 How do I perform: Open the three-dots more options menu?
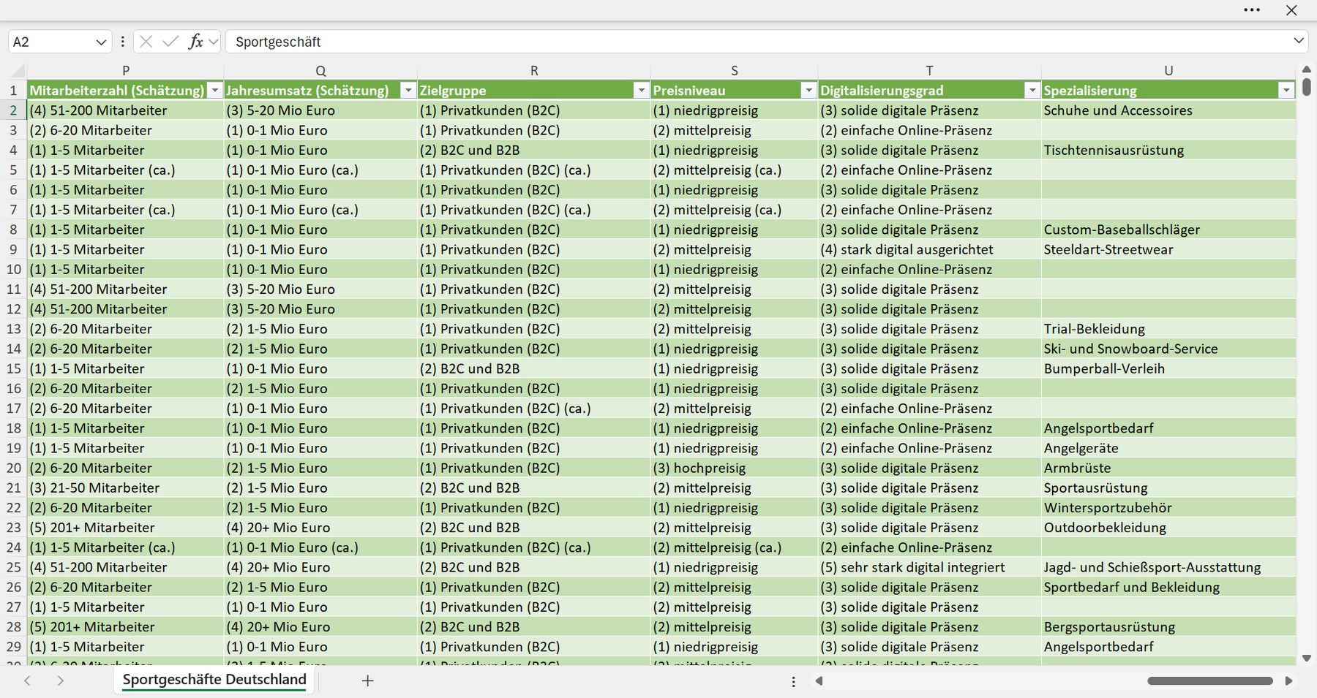coord(1252,10)
